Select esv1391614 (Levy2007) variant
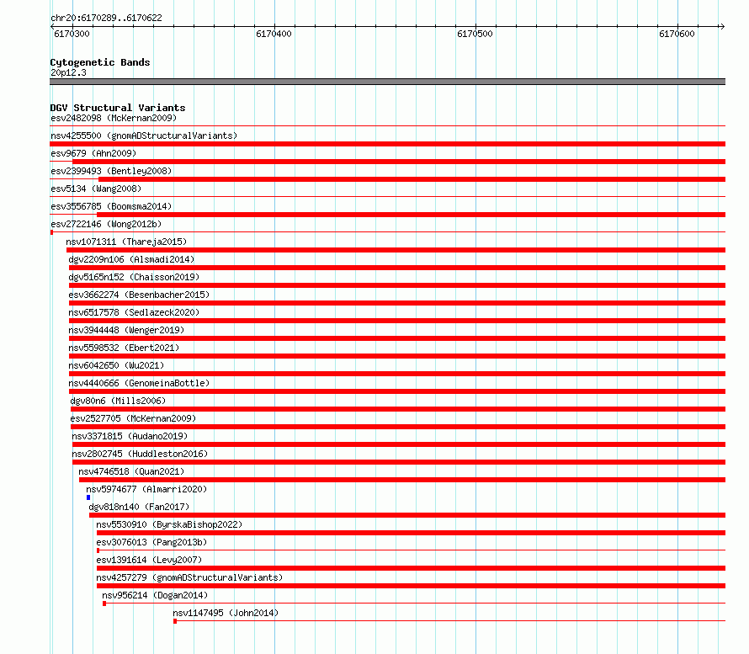749x654 pixels. point(149,560)
